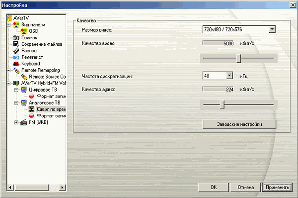Click the red Keyboard icon

coord(16,64)
